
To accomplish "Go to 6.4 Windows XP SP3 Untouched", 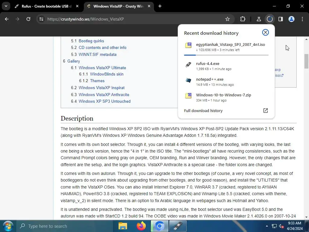I will coord(104,101).
